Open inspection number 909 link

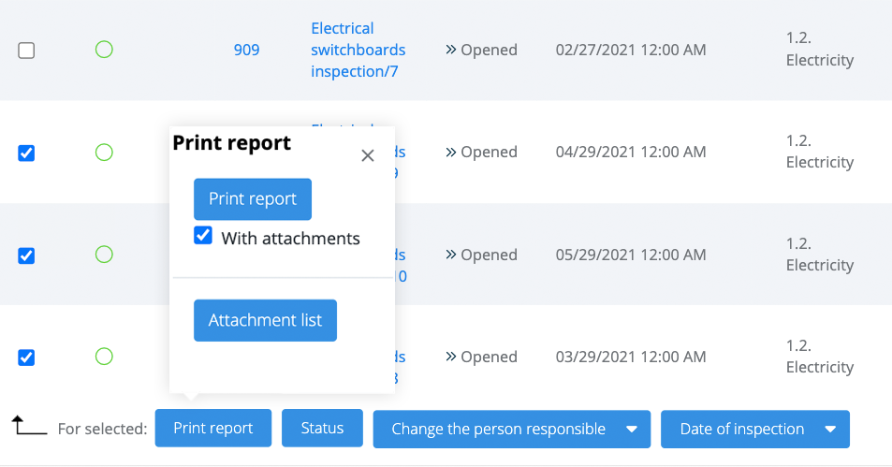point(246,50)
